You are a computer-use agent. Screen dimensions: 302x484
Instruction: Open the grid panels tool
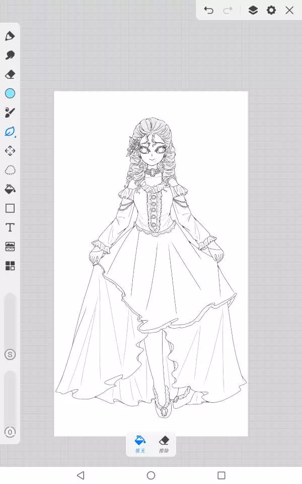(x=10, y=266)
